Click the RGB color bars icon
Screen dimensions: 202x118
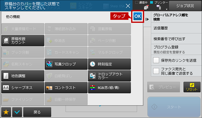(x=93, y=88)
